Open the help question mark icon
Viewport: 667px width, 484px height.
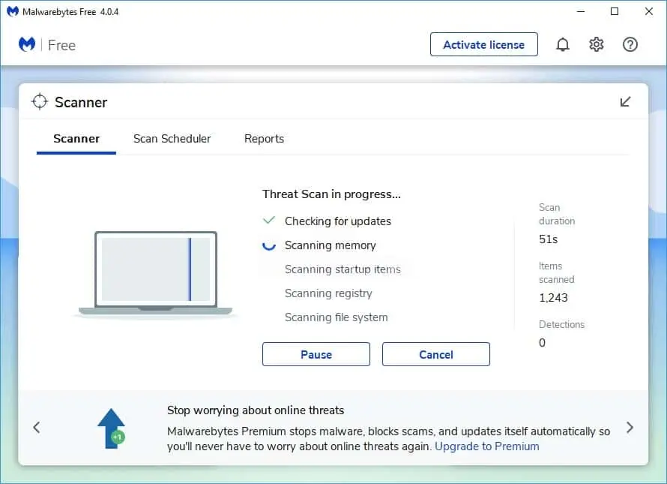tap(630, 44)
